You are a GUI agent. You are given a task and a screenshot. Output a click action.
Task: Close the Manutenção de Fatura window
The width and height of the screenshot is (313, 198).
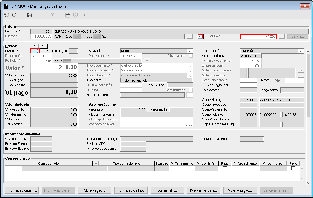tap(305, 6)
